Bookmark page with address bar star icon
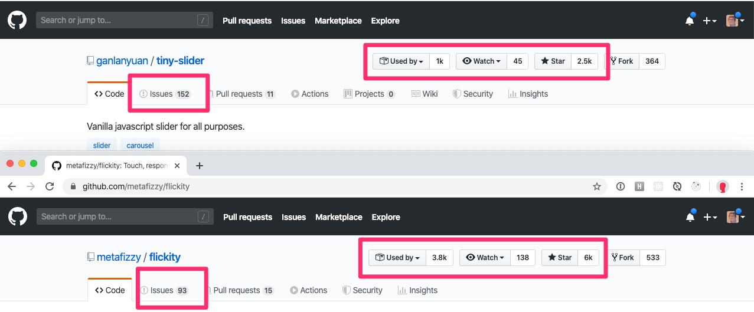The width and height of the screenshot is (754, 312). click(597, 186)
